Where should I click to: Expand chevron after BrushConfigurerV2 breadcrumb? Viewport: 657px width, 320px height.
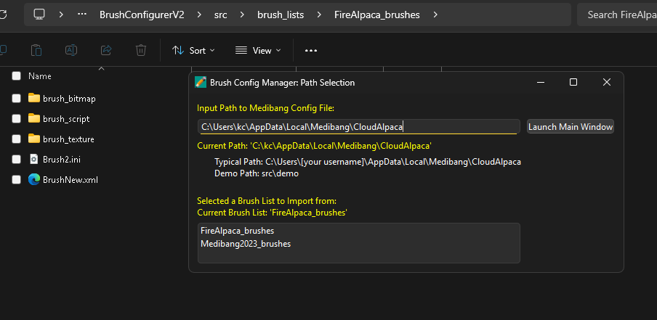[199, 15]
